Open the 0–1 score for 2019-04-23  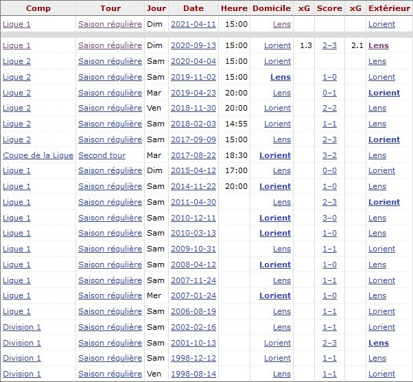(x=329, y=93)
